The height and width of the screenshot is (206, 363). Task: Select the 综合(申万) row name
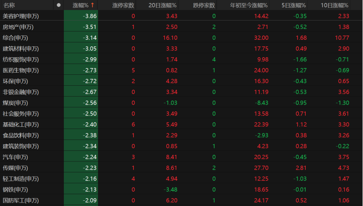click(15, 38)
